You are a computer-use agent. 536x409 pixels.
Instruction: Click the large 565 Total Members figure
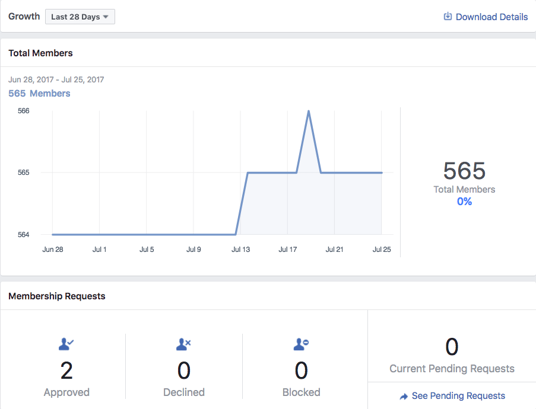pos(464,171)
